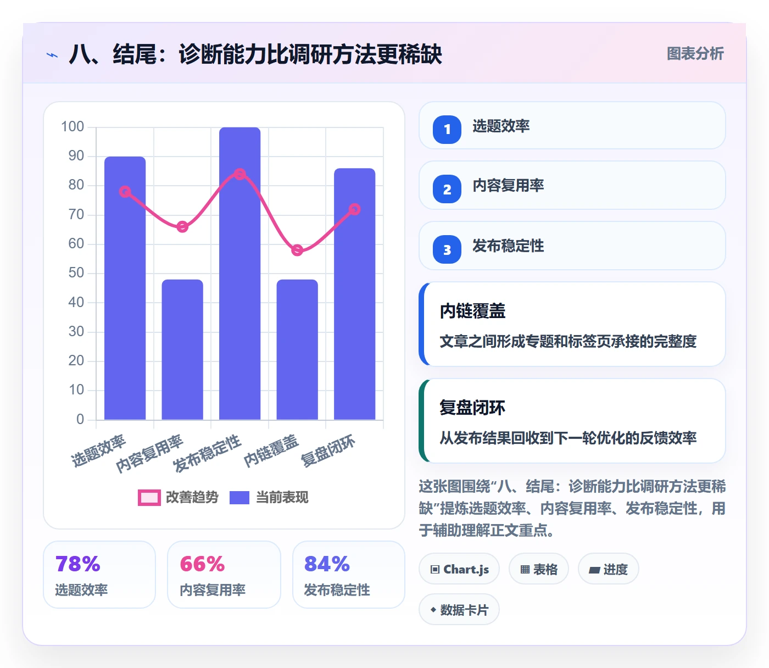Click the number 2 badge for 内容复用率

(x=447, y=189)
